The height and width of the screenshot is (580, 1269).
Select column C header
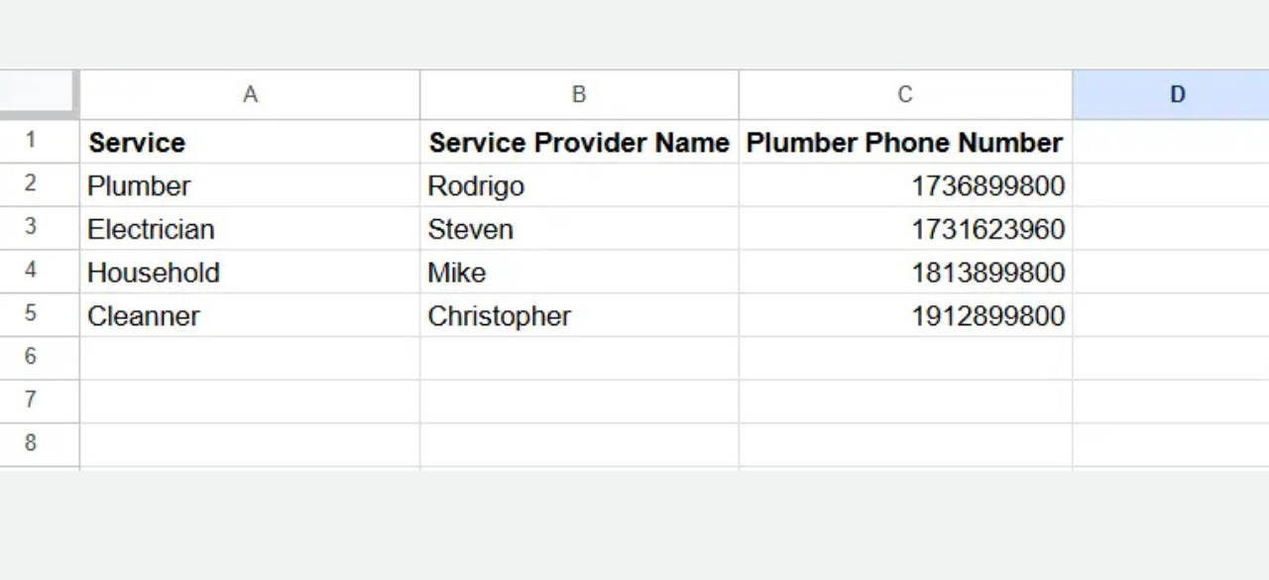coord(905,95)
